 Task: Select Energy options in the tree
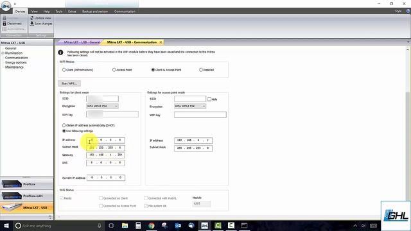coord(16,63)
